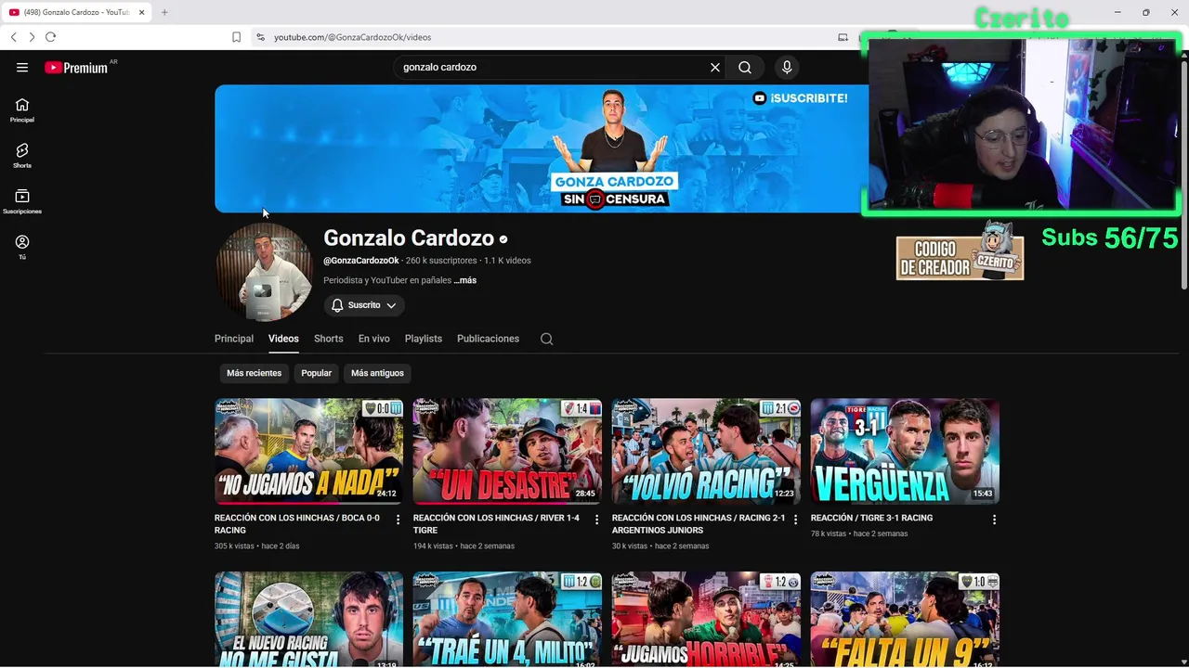Bookmark this page in address bar
The image size is (1189, 668).
tap(236, 37)
